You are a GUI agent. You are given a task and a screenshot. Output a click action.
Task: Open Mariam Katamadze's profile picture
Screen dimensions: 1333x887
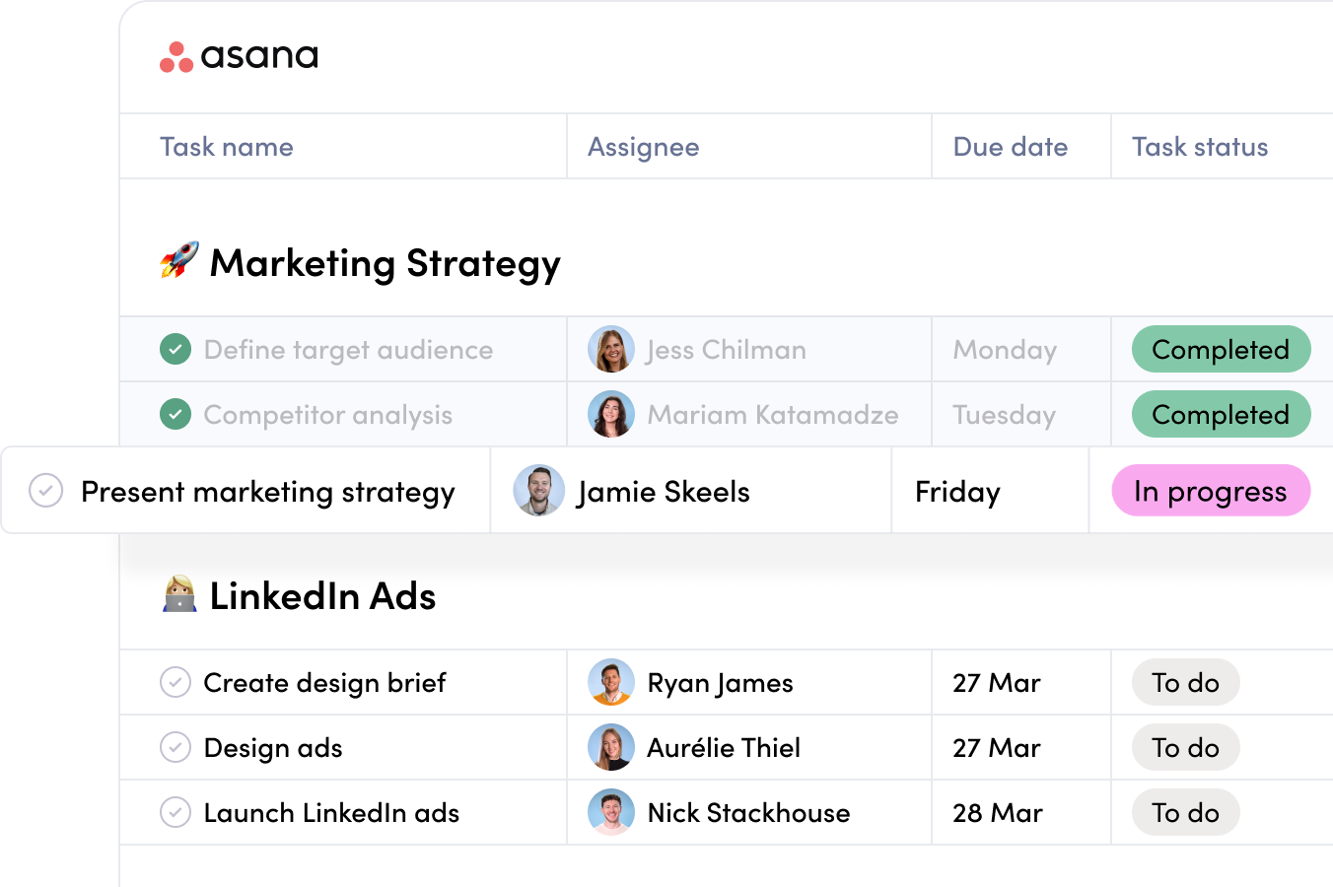(610, 415)
